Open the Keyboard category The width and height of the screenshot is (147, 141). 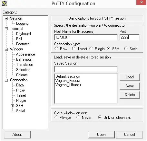pos(24,34)
